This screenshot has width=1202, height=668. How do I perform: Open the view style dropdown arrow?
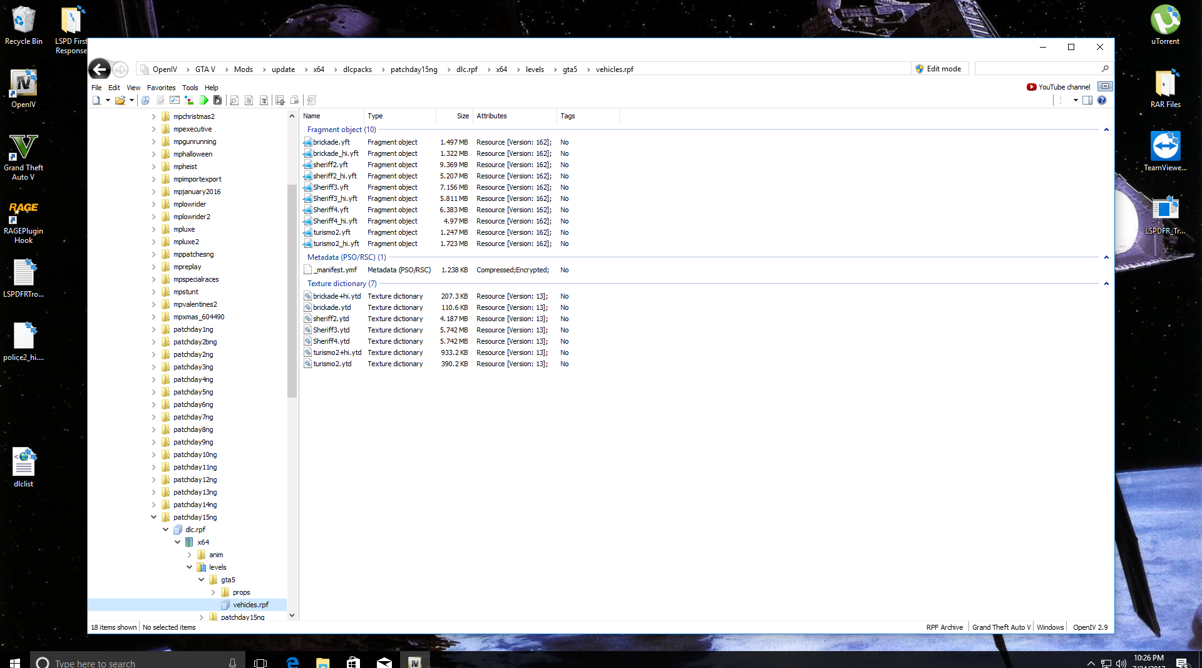1076,100
